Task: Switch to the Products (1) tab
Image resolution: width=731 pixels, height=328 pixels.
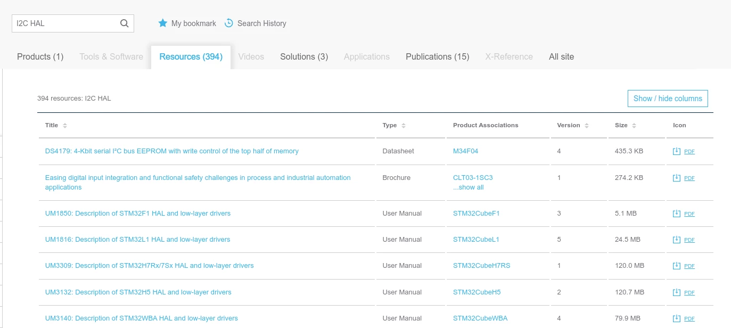Action: click(x=40, y=56)
